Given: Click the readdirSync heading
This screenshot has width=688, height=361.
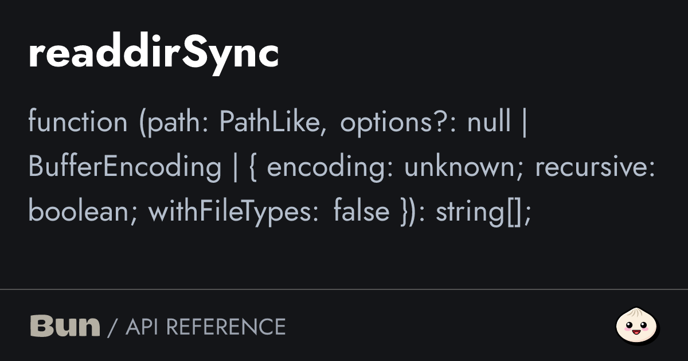Looking at the screenshot, I should tap(154, 54).
